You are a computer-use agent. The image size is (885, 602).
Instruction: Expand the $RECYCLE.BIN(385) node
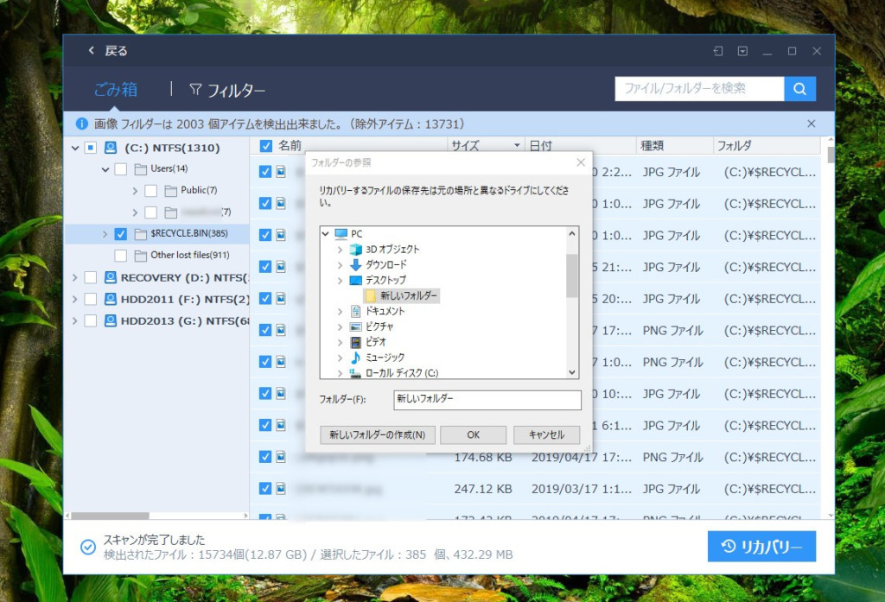105,233
